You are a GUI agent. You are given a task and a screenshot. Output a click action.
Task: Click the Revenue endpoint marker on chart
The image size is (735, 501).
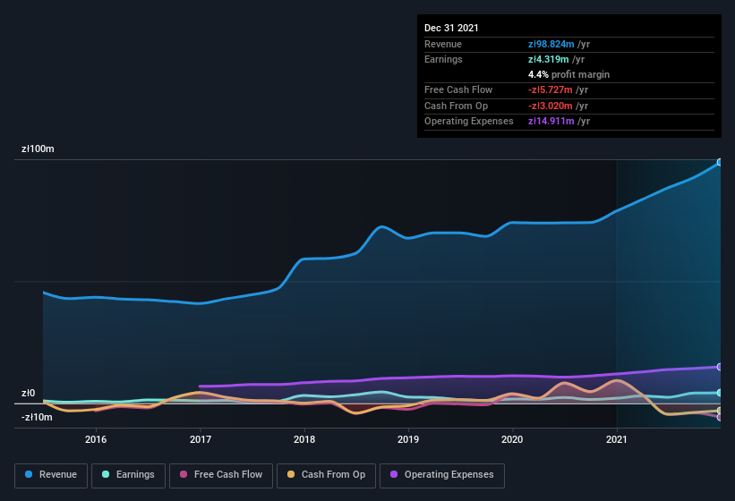[x=719, y=163]
